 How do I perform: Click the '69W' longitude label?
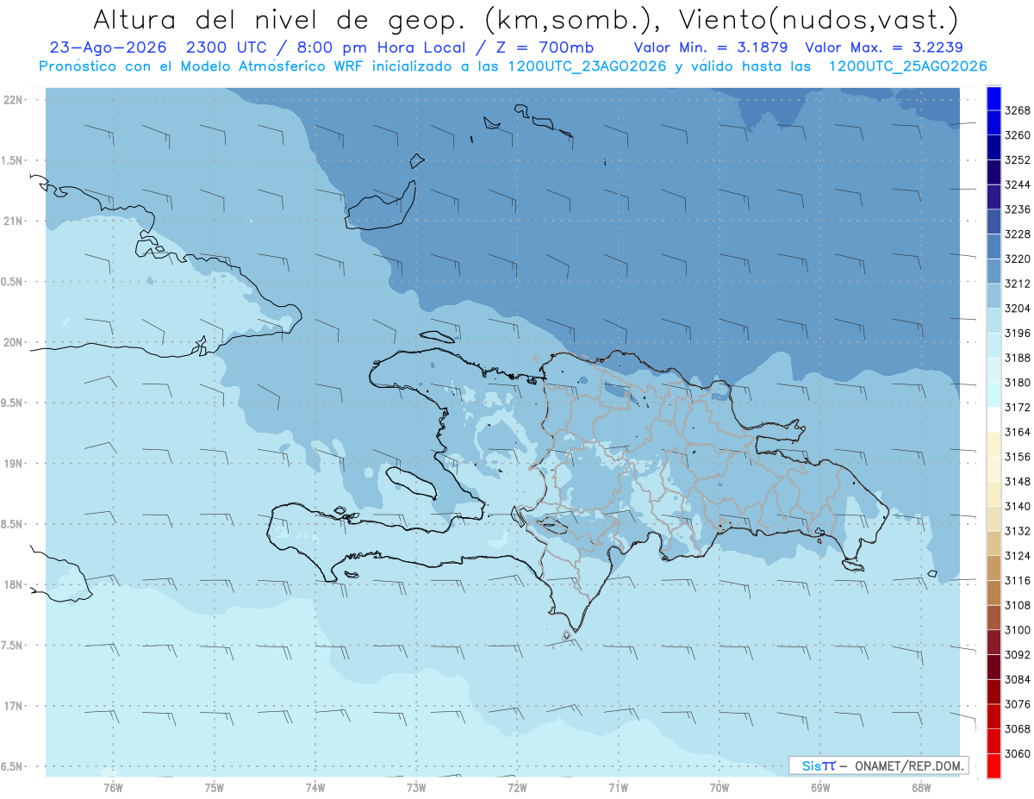tap(820, 788)
